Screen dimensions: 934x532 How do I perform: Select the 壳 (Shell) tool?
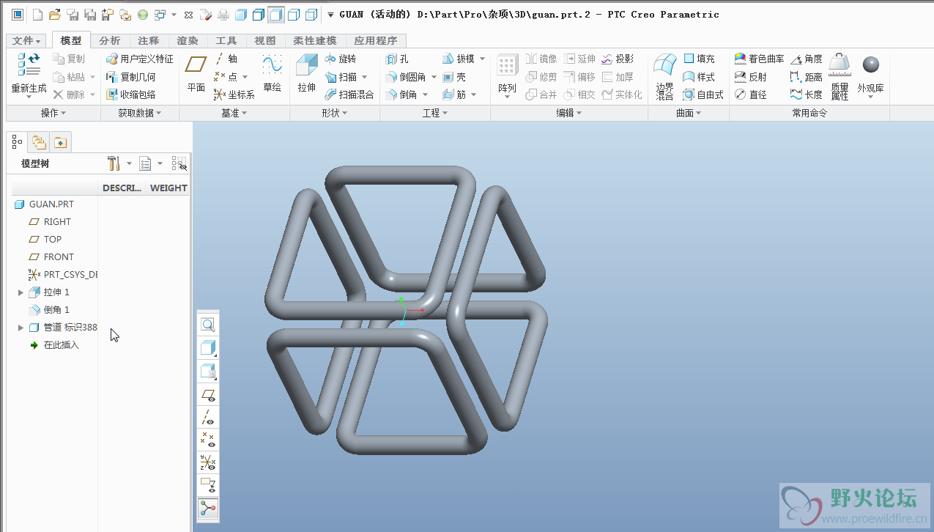pos(454,77)
